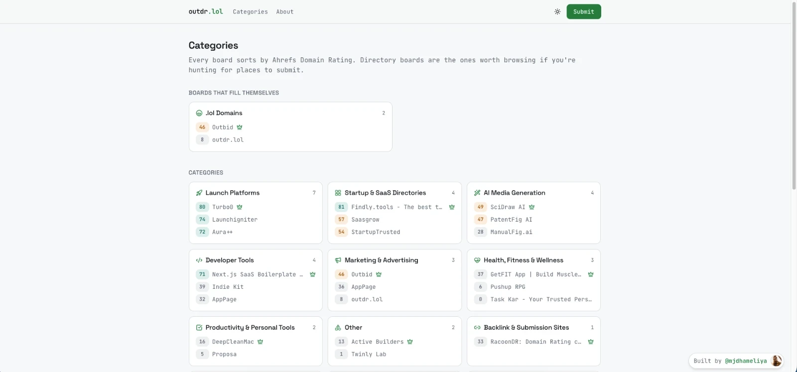Image resolution: width=797 pixels, height=372 pixels.
Task: Click the crown icon next to Findly.tools
Action: tap(452, 207)
